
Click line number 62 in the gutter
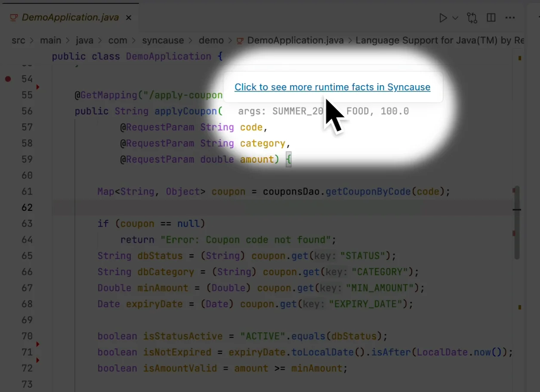point(27,207)
